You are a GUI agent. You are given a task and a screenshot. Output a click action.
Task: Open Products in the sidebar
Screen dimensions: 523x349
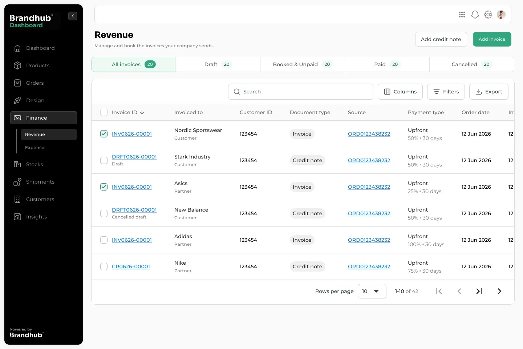[44, 65]
